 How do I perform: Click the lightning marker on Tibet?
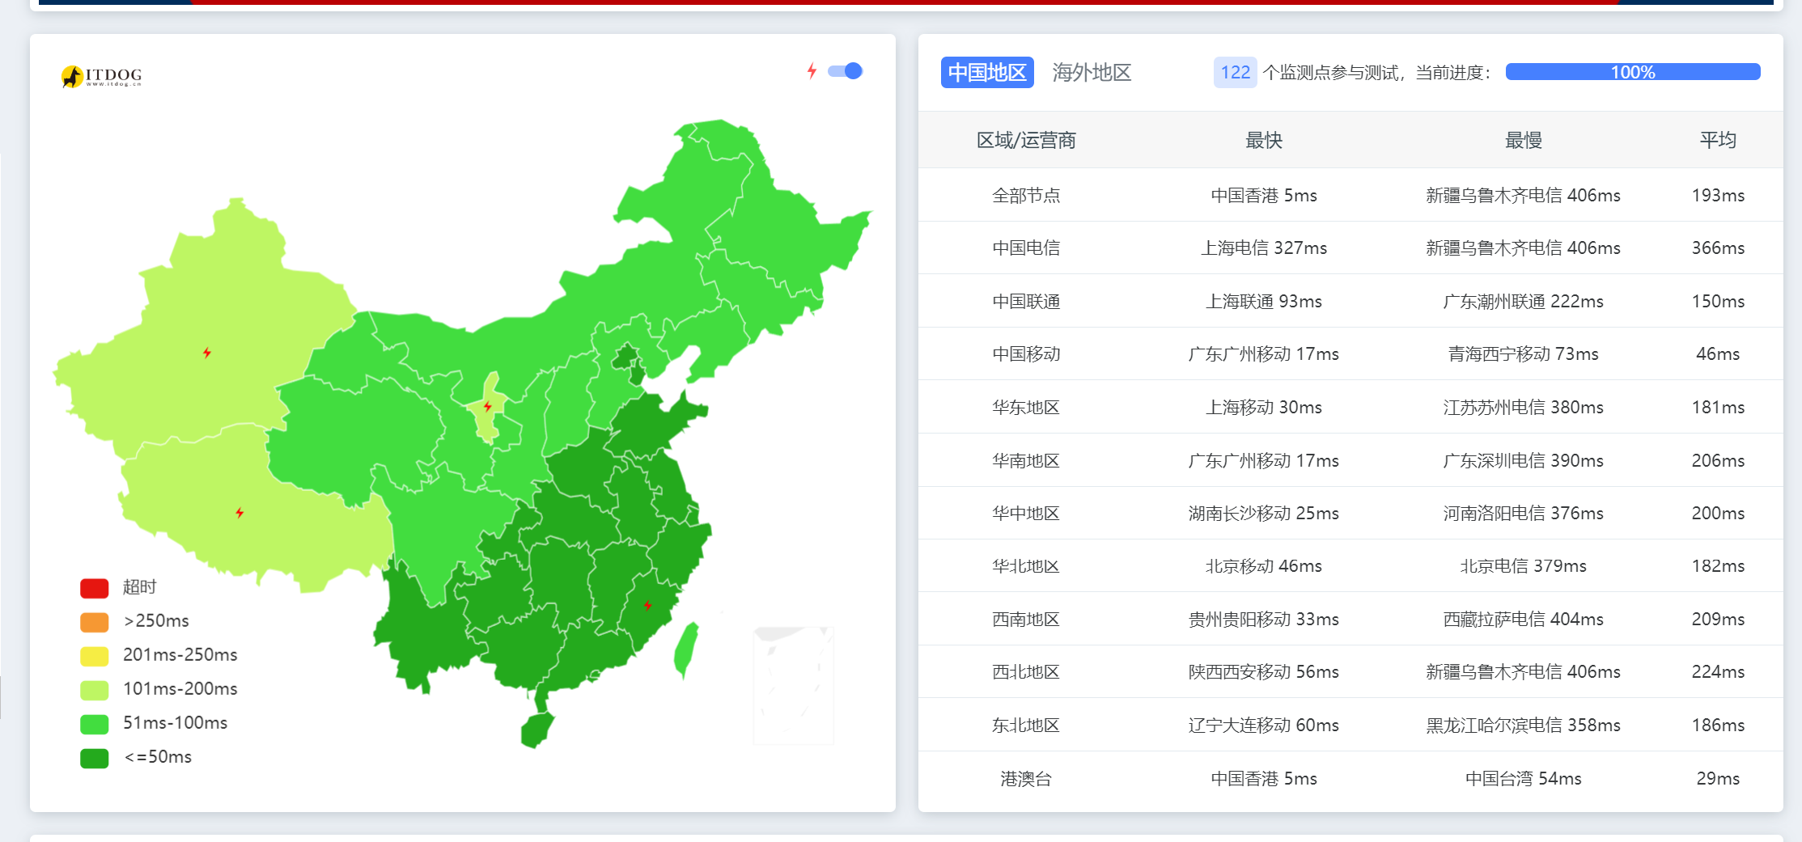(x=240, y=513)
